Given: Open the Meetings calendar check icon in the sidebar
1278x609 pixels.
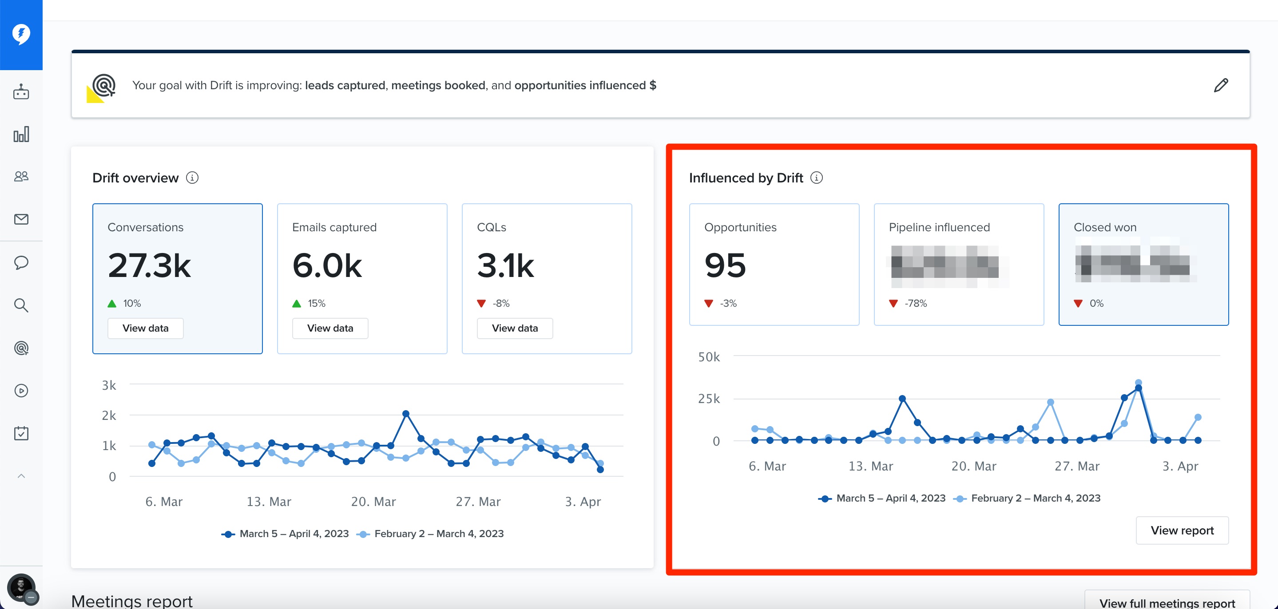Looking at the screenshot, I should pyautogui.click(x=21, y=433).
